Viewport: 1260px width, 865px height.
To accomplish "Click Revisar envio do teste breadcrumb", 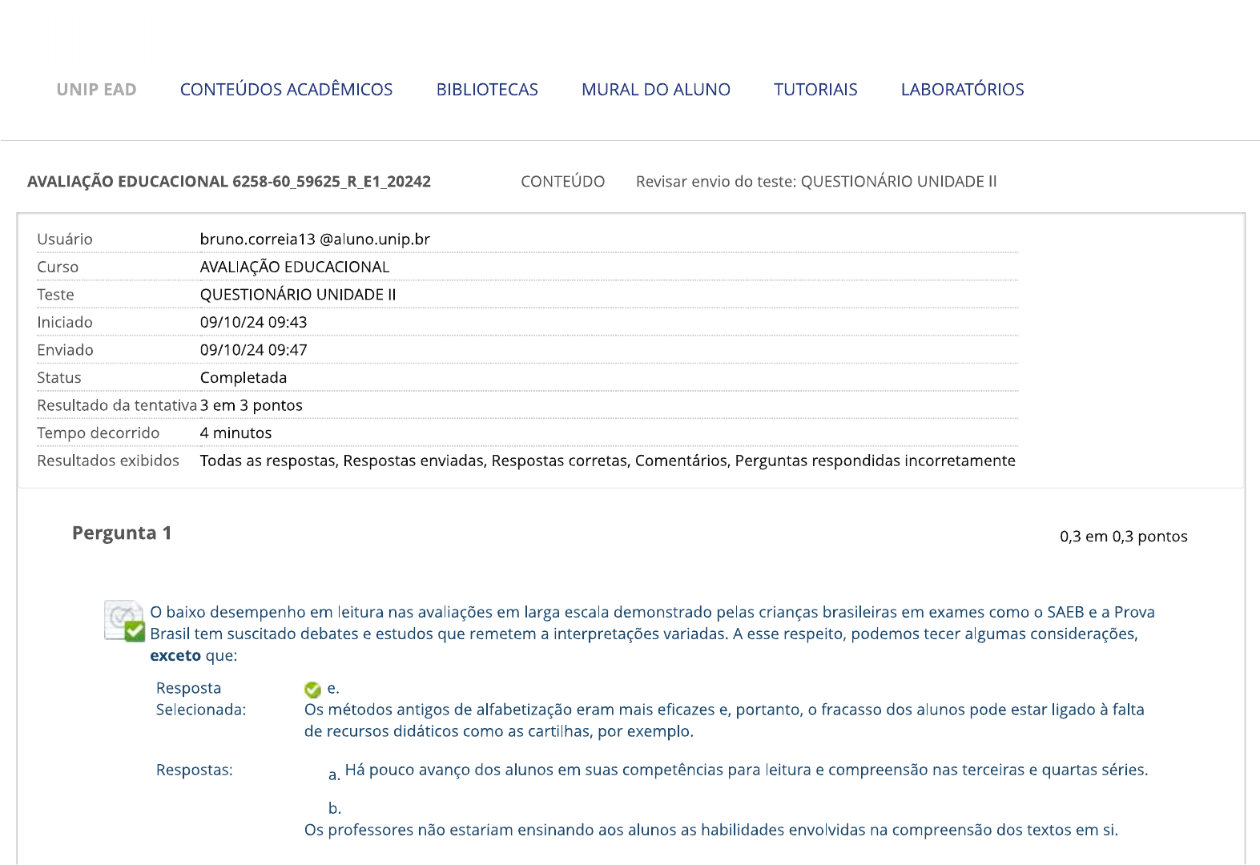I will pos(815,182).
